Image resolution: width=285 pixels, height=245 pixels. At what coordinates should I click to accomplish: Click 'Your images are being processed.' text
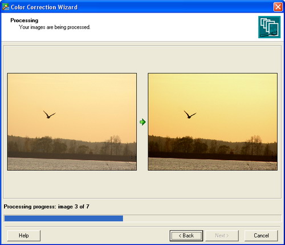tap(55, 27)
